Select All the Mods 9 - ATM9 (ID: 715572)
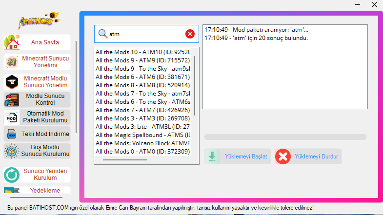Screen dimensions: 383x215 pos(143,60)
